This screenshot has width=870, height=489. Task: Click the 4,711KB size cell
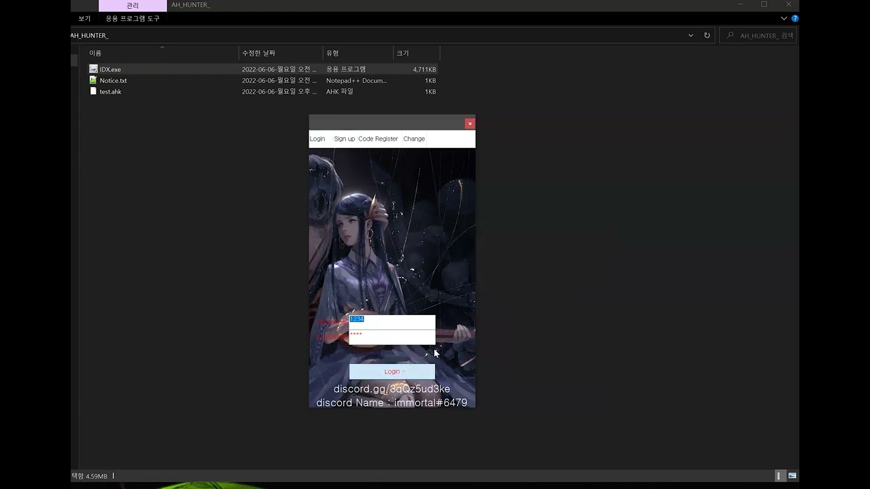(x=424, y=69)
